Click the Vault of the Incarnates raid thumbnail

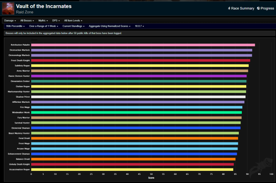[8, 9]
